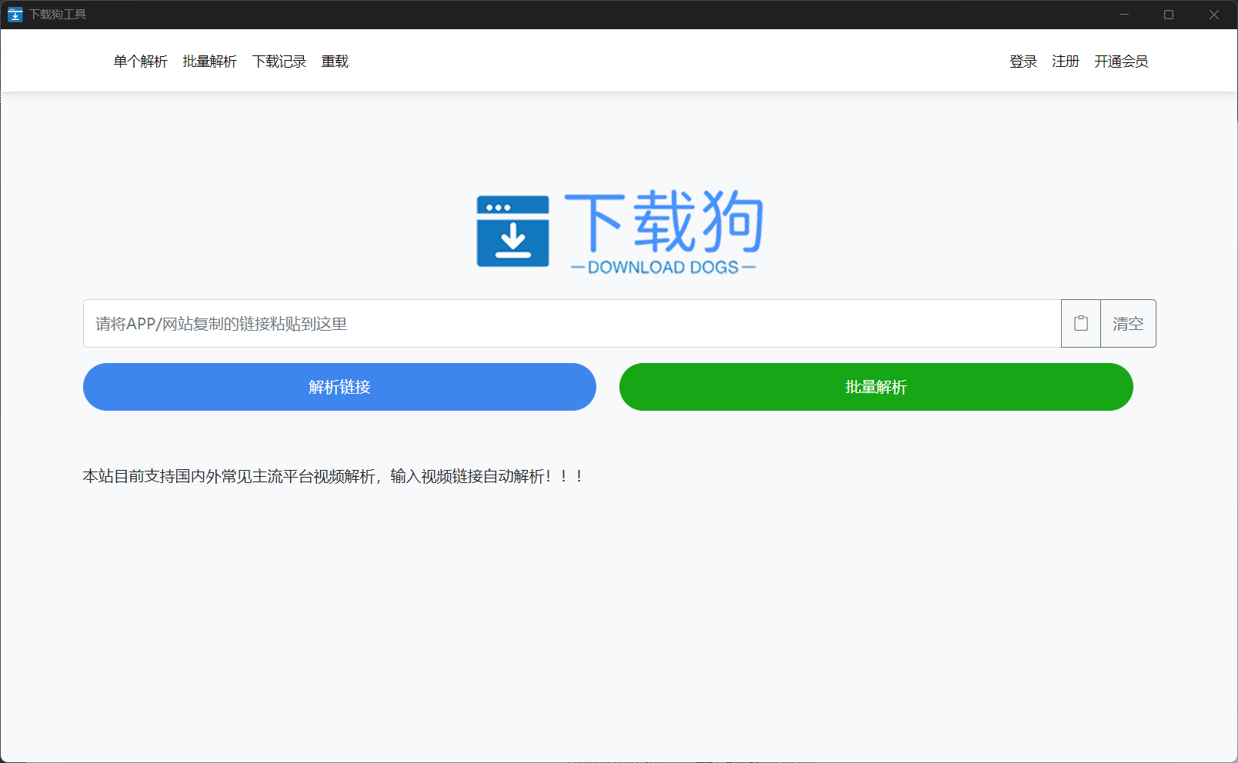Viewport: 1238px width, 763px height.
Task: Close the 下载狗工具 application
Action: [1214, 14]
